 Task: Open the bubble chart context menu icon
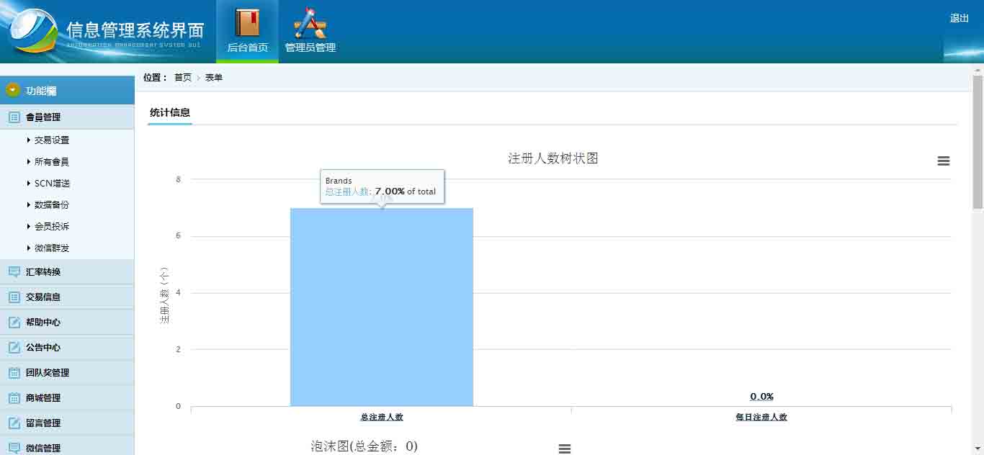(565, 449)
